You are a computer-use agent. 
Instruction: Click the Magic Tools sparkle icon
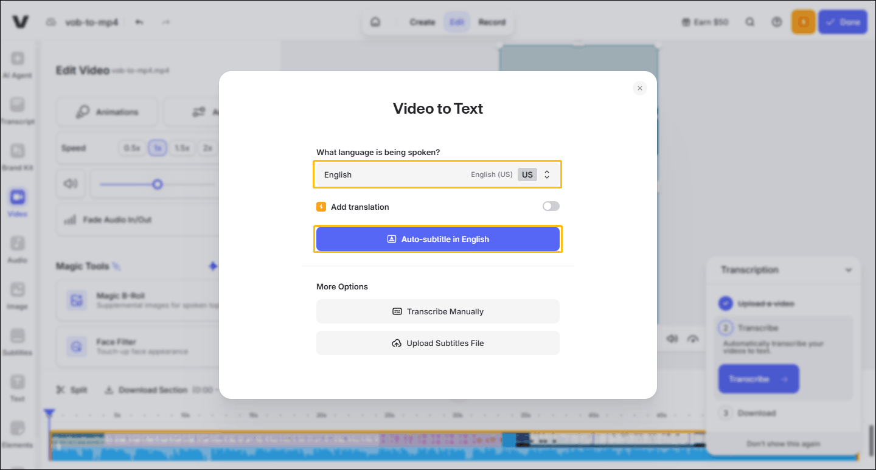click(213, 266)
